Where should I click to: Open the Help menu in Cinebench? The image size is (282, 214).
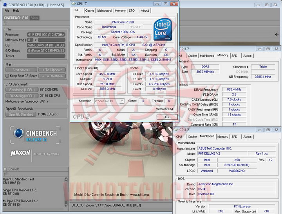click(16, 11)
